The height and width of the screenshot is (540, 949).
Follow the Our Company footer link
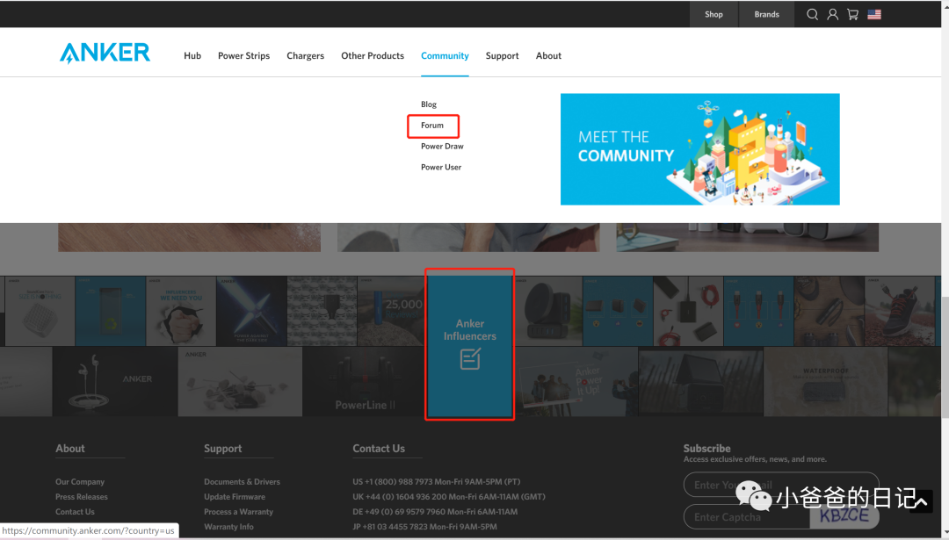coord(80,482)
